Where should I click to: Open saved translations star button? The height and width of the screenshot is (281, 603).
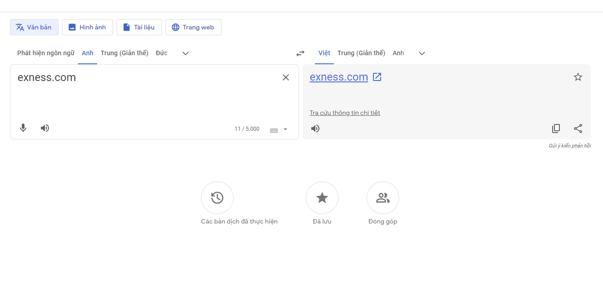322,198
